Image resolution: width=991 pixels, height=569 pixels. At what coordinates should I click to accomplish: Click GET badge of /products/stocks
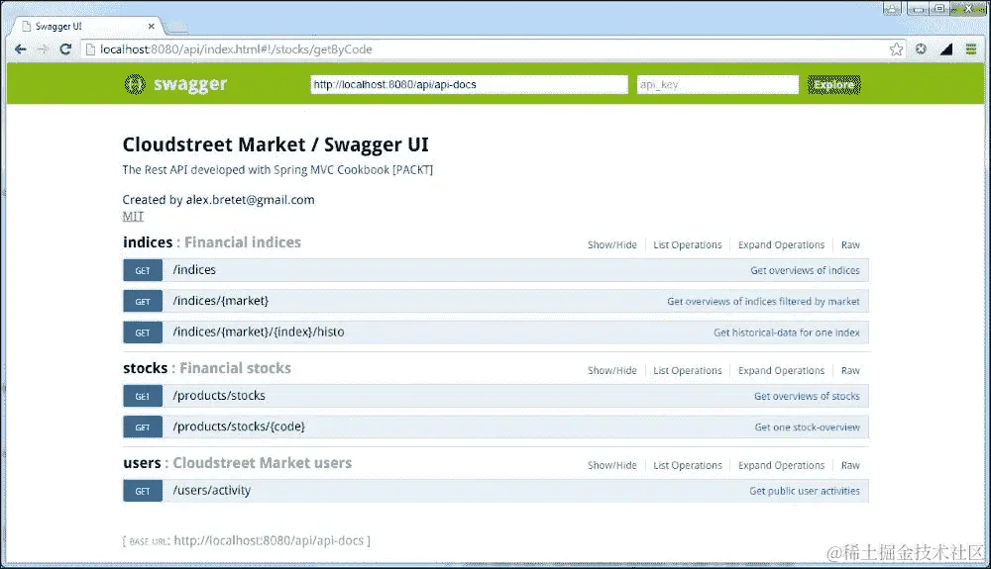(143, 396)
